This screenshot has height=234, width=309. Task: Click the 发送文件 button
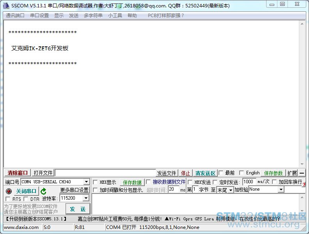pyautogui.click(x=167, y=173)
